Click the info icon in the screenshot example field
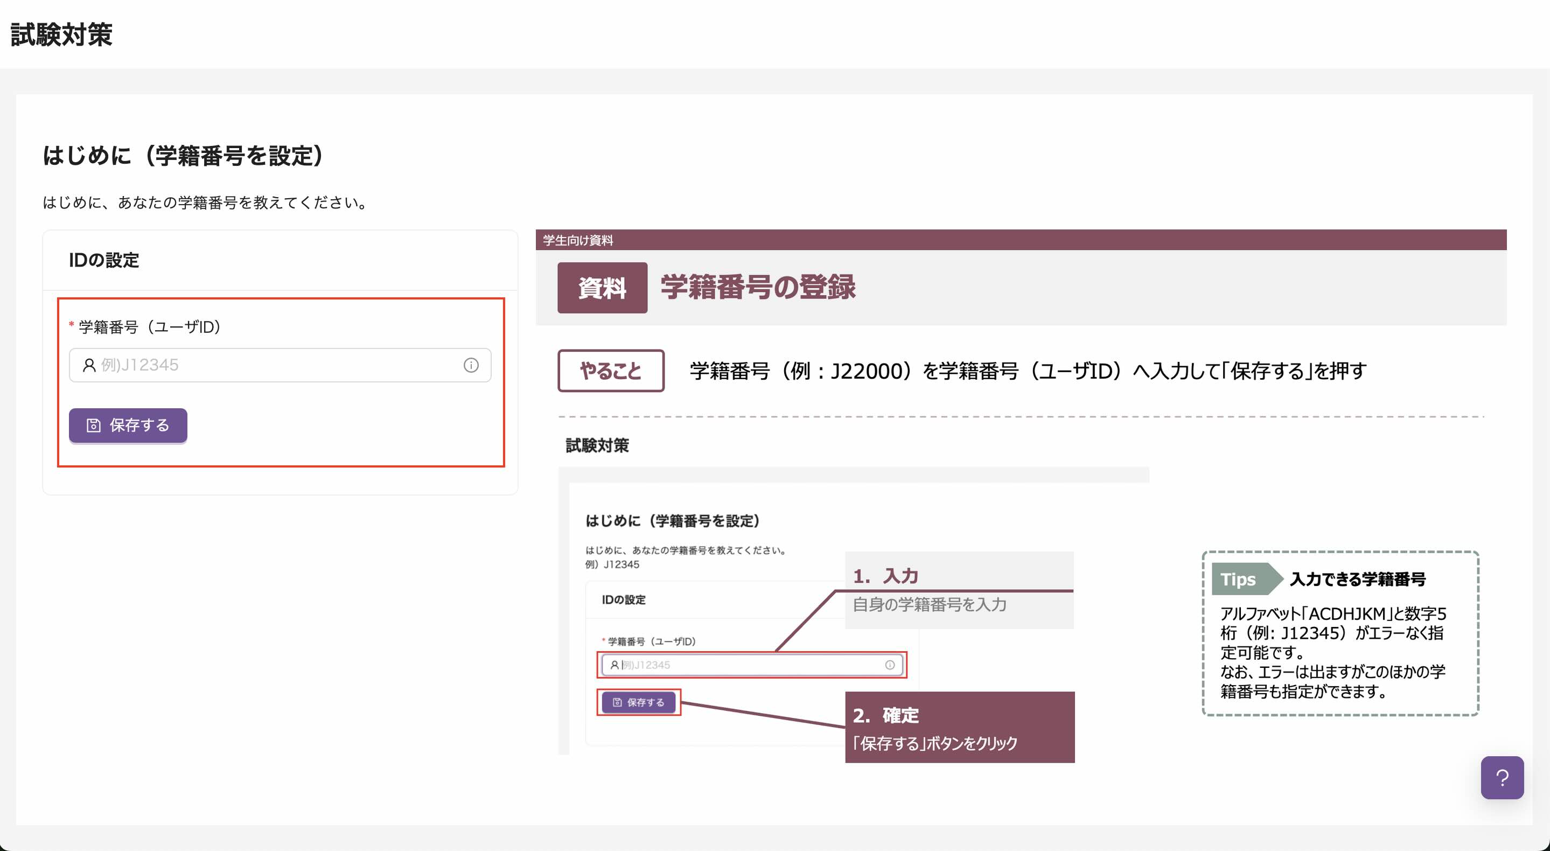The width and height of the screenshot is (1550, 851). click(889, 665)
